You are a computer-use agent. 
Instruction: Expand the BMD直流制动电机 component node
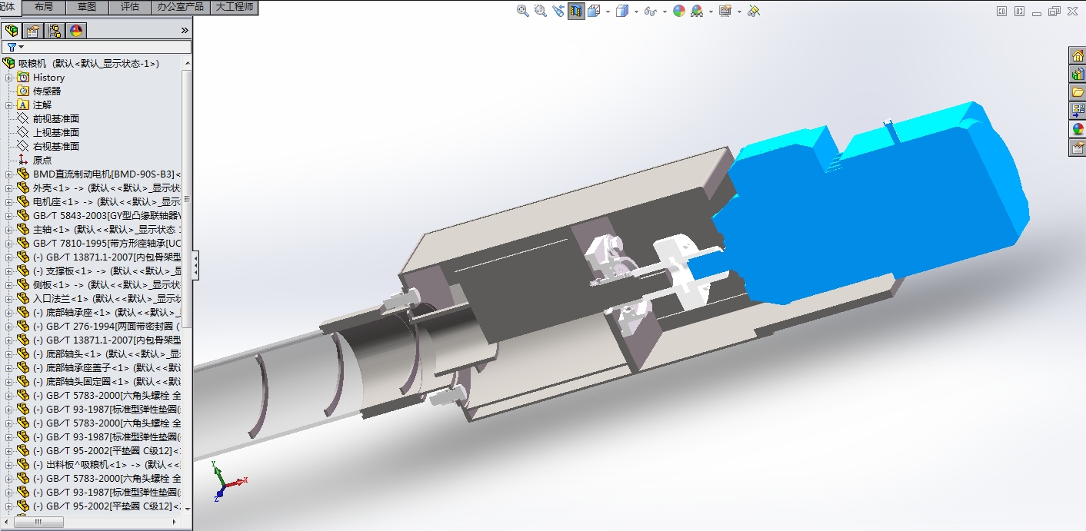tap(8, 174)
